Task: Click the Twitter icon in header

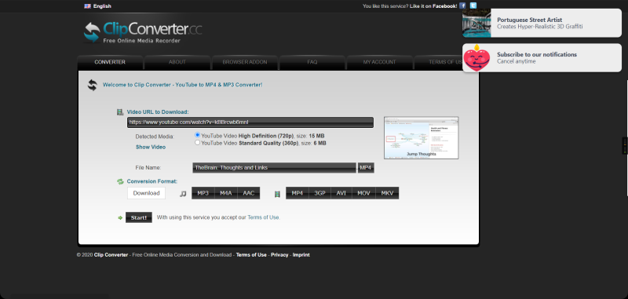Action: (473, 5)
